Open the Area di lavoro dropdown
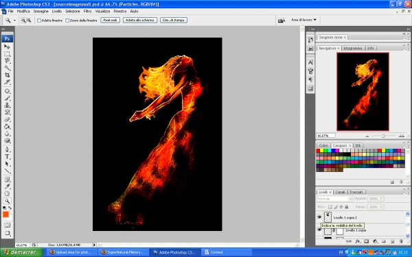412x257 pixels. [304, 20]
